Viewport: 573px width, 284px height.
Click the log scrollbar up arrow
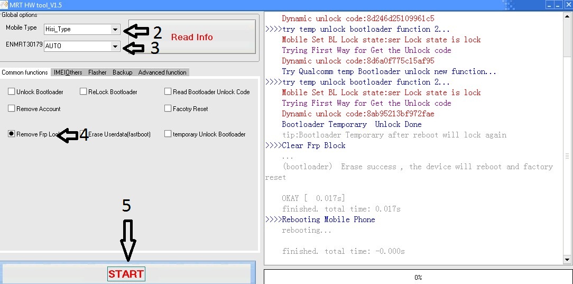click(x=567, y=17)
